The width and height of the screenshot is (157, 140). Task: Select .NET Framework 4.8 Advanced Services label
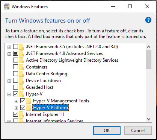(x=64, y=53)
